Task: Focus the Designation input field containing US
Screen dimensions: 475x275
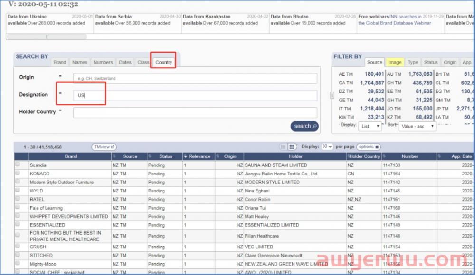Action: pyautogui.click(x=195, y=95)
